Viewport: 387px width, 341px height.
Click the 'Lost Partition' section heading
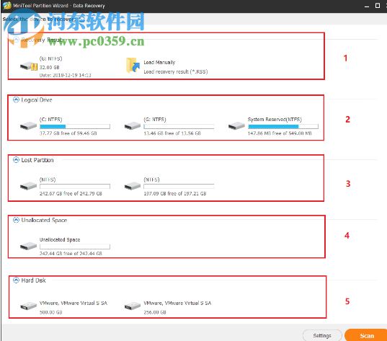pos(37,160)
